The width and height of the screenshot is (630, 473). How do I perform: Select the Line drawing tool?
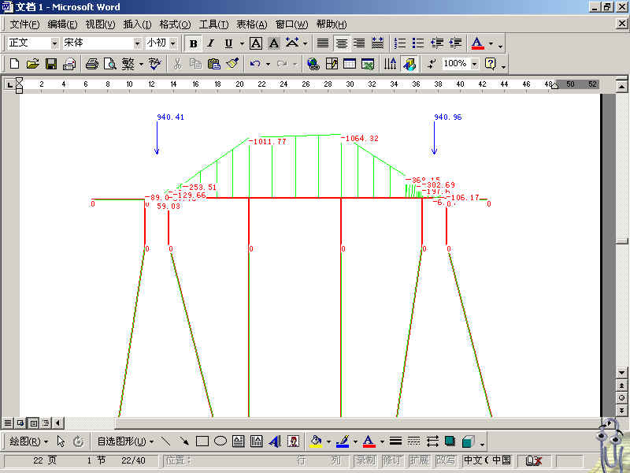tap(165, 441)
